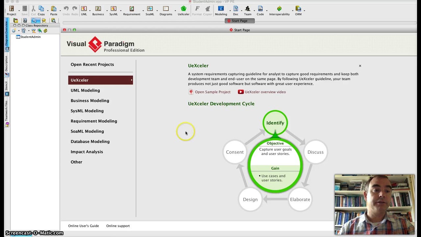Switch to the Start Page tab
The height and width of the screenshot is (237, 421).
(x=240, y=21)
